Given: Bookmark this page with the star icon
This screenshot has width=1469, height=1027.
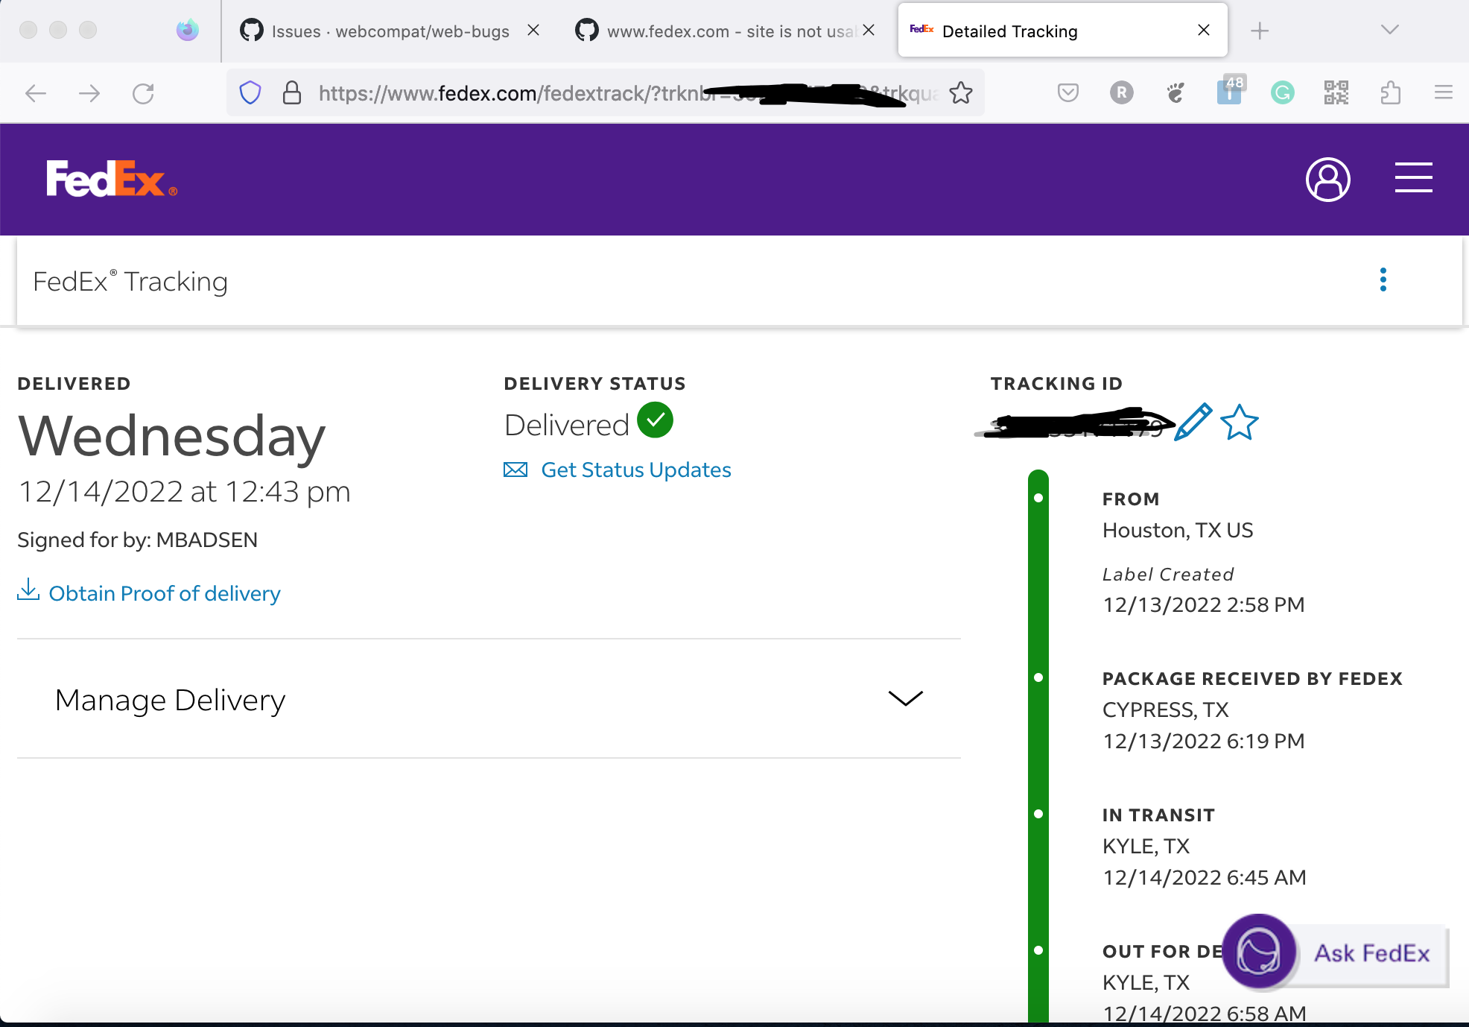Looking at the screenshot, I should click(x=962, y=92).
